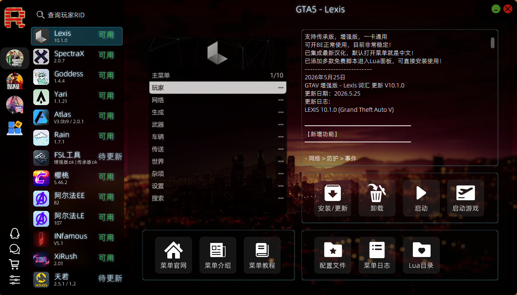Image resolution: width=517 pixels, height=295 pixels.
Task: Minimize window with green button
Action: pos(496,9)
